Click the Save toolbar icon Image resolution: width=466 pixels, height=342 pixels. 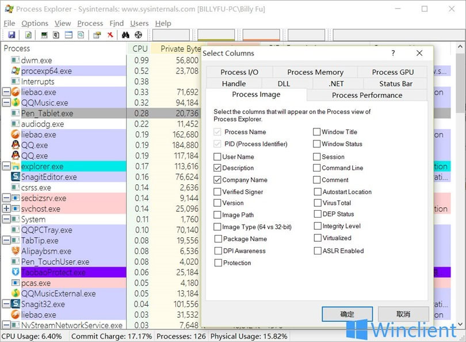(12, 35)
